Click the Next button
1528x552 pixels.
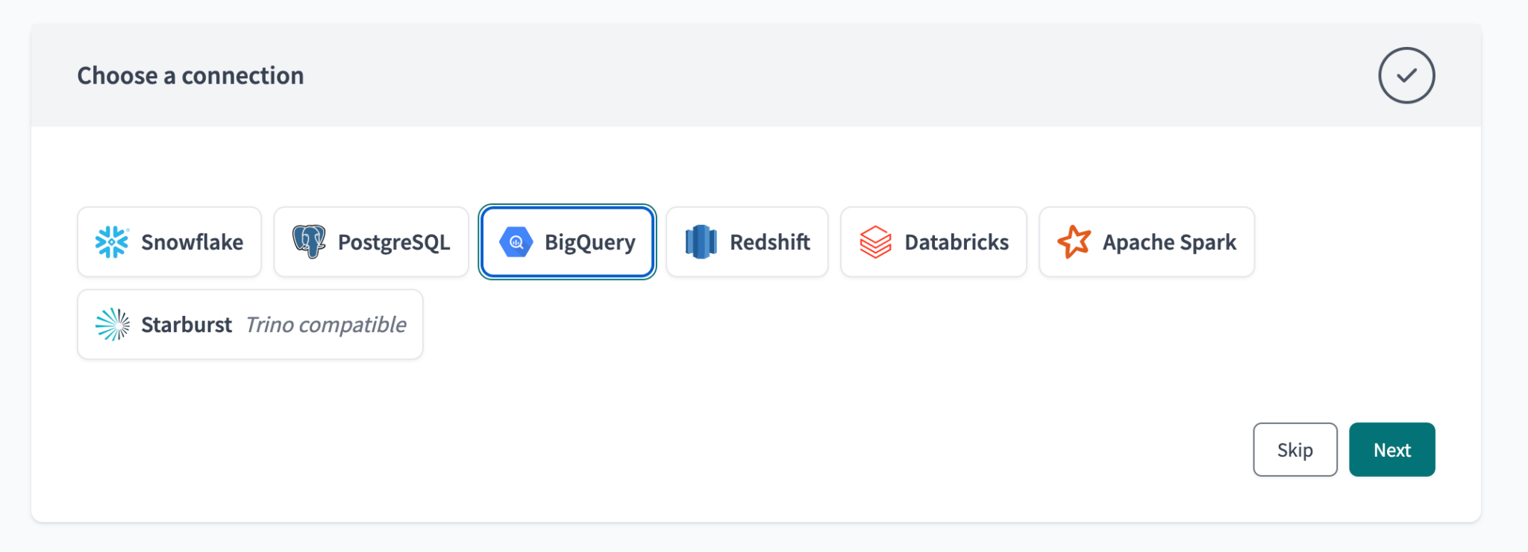click(1391, 449)
